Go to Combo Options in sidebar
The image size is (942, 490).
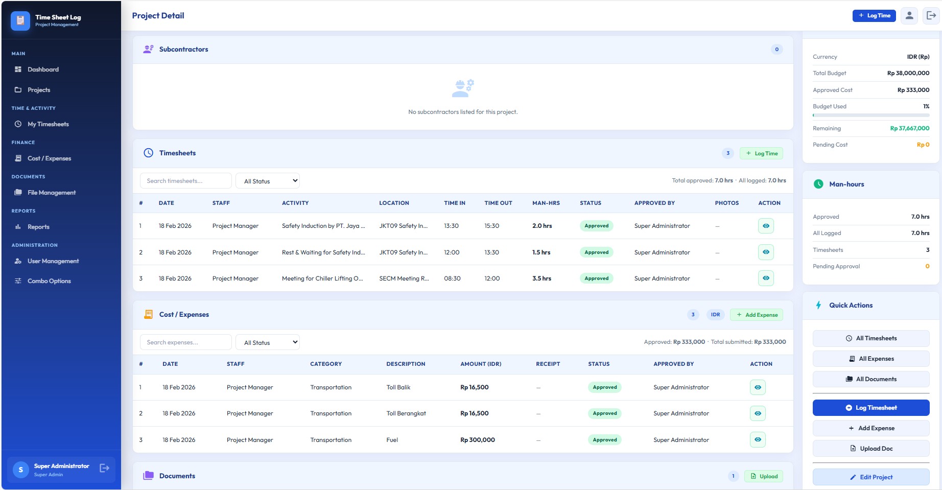click(x=49, y=281)
